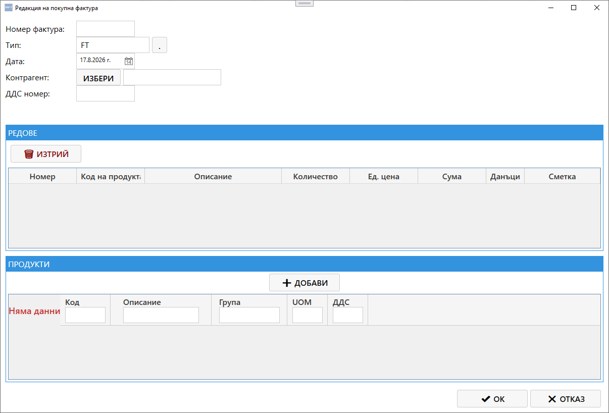Image resolution: width=609 pixels, height=413 pixels.
Task: Open the calendar picker icon in Дата field
Action: coord(129,61)
